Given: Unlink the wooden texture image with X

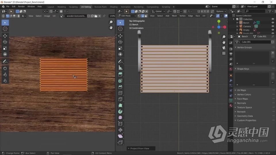Looking at the screenshot, I should pos(99,16).
